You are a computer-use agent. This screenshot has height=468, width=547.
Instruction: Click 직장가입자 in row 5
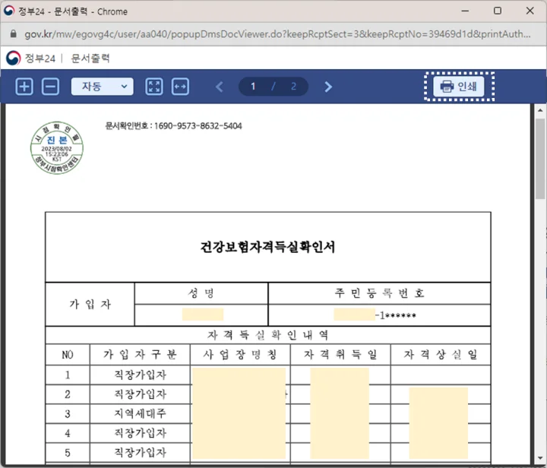pos(141,453)
